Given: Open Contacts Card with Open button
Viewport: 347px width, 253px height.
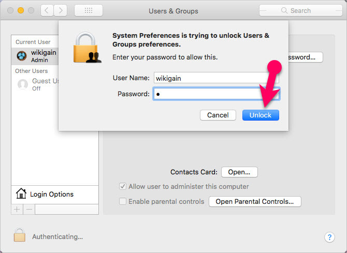Looking at the screenshot, I should [239, 172].
